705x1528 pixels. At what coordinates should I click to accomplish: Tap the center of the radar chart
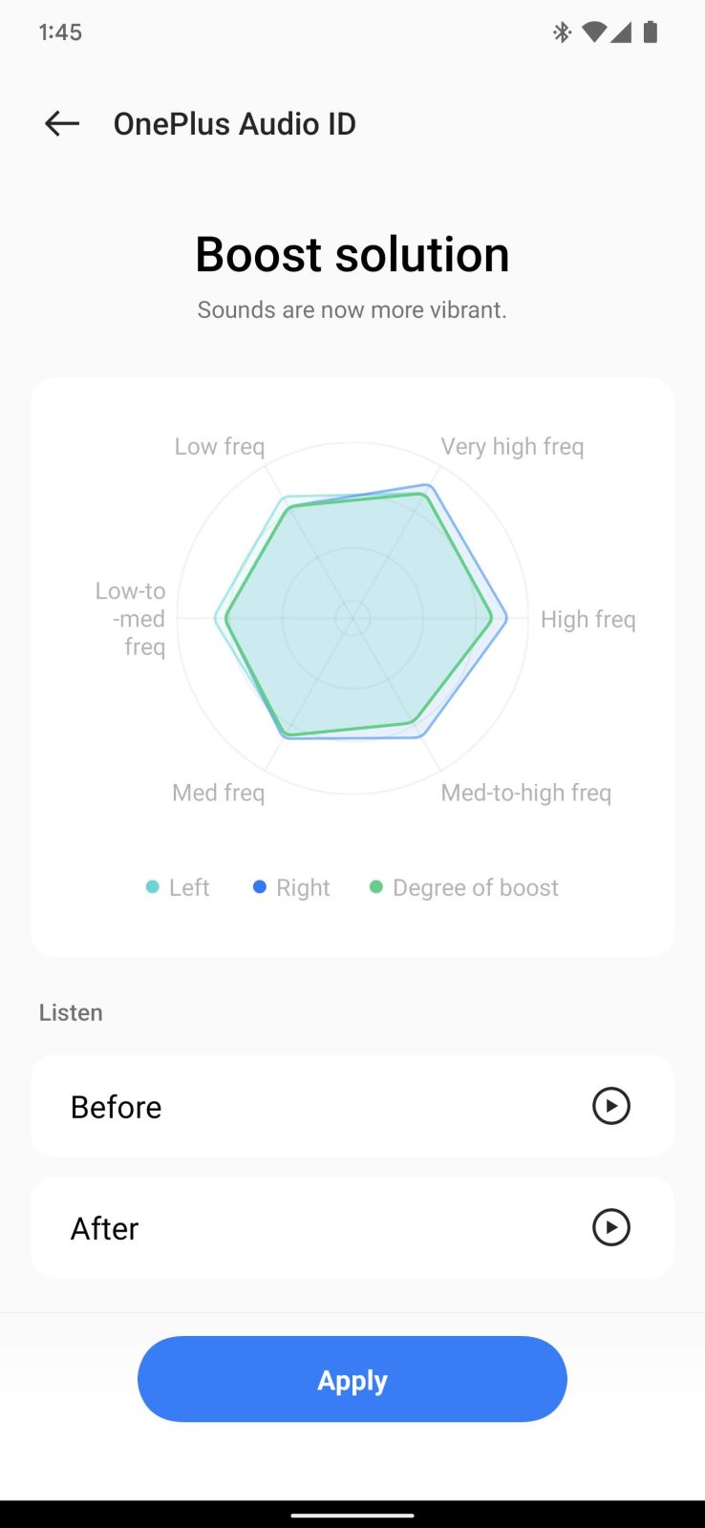[352, 618]
